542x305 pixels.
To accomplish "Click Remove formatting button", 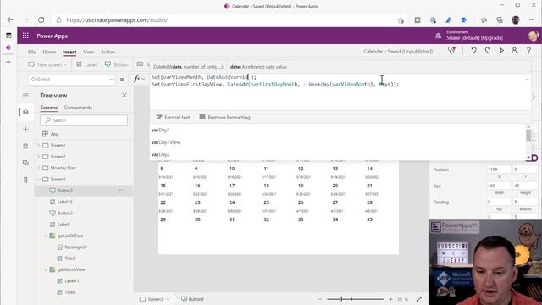I will click(x=224, y=118).
